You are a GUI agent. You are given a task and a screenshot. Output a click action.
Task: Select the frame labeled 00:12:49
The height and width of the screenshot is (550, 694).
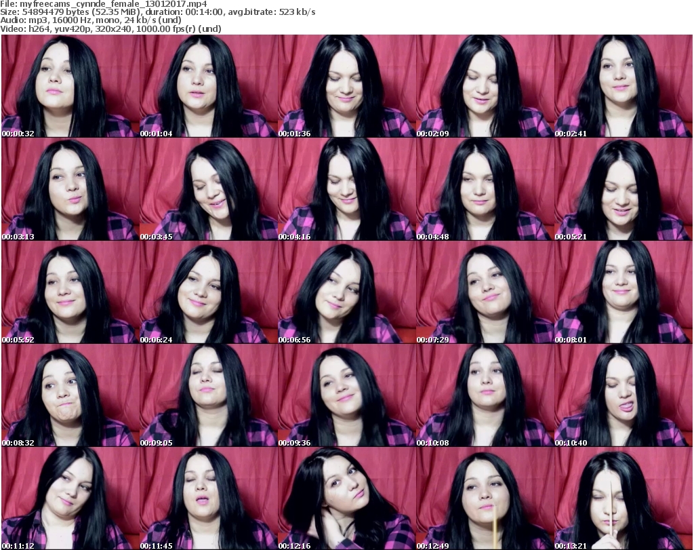tap(485, 498)
